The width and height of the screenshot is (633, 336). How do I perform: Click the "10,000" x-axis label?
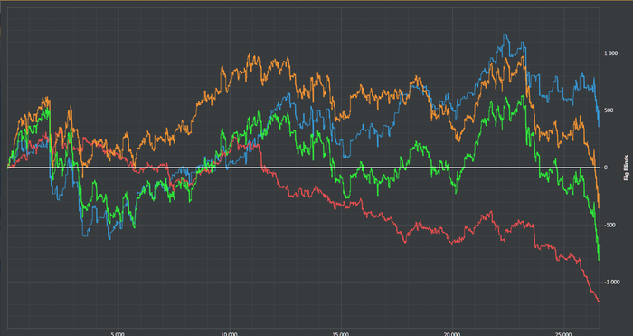click(x=229, y=333)
